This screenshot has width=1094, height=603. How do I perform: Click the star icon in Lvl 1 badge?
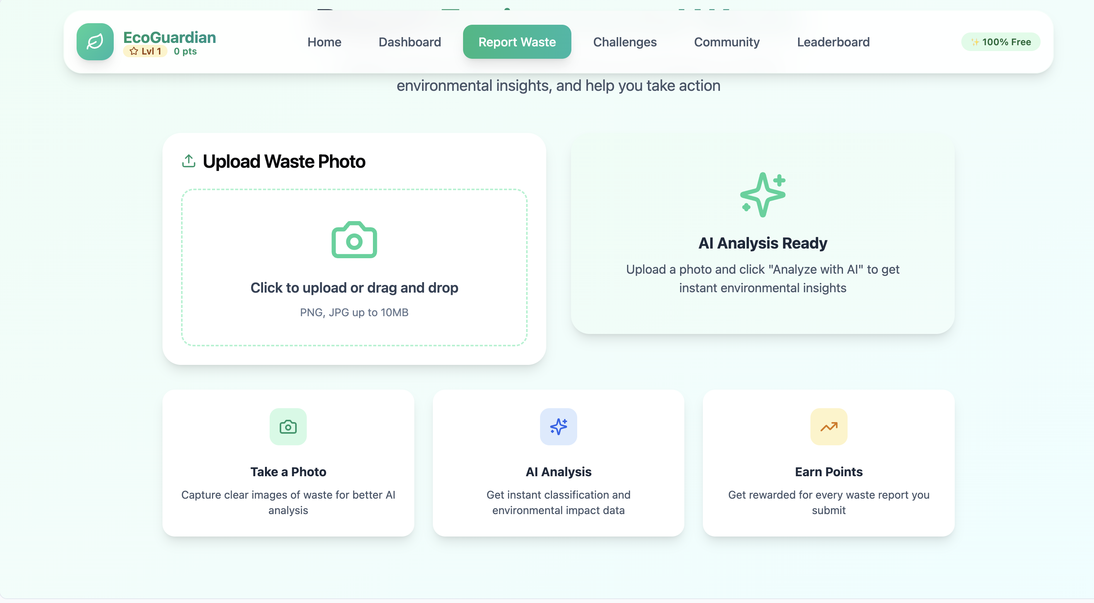click(134, 51)
